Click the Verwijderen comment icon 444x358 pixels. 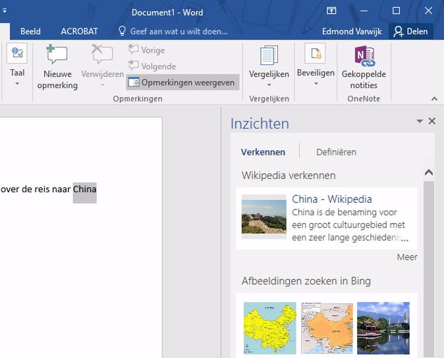click(x=102, y=55)
